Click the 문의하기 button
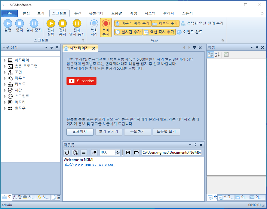Viewport: 267px width, 209px height. pyautogui.click(x=138, y=132)
